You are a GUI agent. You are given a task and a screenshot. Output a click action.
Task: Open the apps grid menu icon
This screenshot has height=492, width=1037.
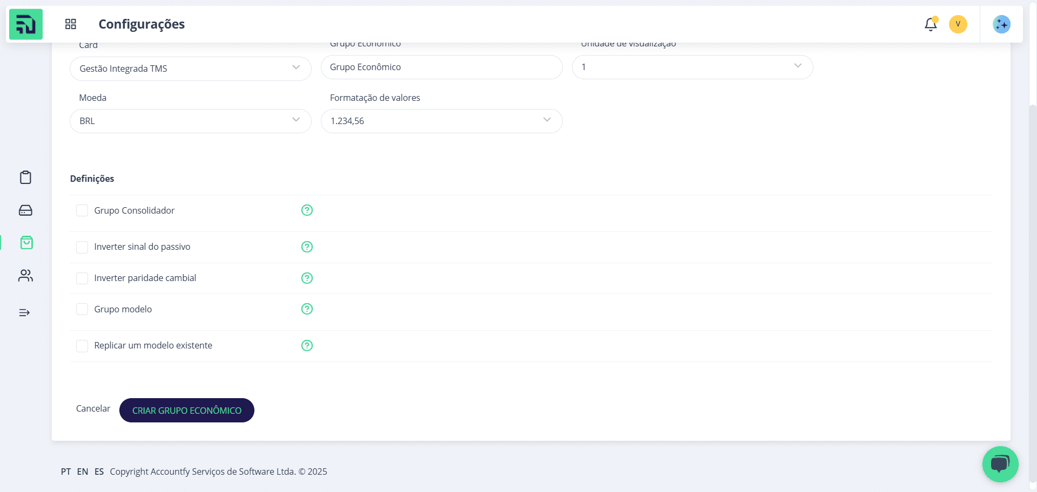pyautogui.click(x=71, y=24)
